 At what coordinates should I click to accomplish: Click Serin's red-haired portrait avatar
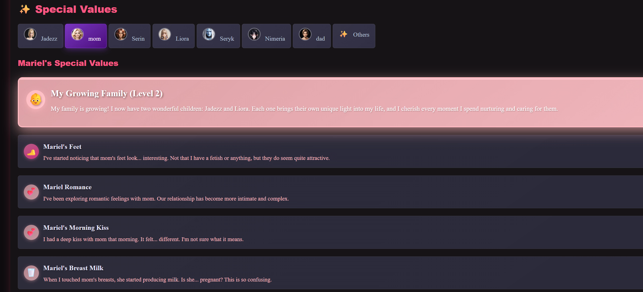click(121, 34)
